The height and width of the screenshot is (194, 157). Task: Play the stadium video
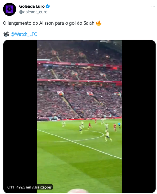[79, 116]
